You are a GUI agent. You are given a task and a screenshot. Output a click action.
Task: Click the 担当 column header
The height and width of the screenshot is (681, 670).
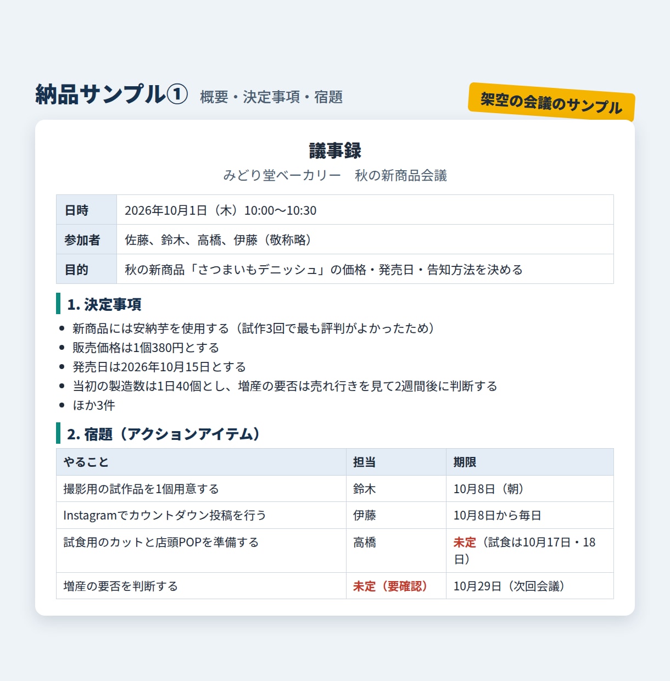(396, 462)
